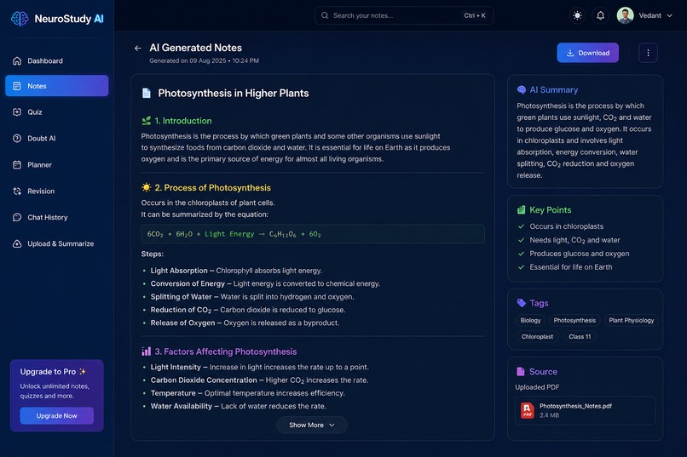Click the Planner calendar icon

pos(17,165)
